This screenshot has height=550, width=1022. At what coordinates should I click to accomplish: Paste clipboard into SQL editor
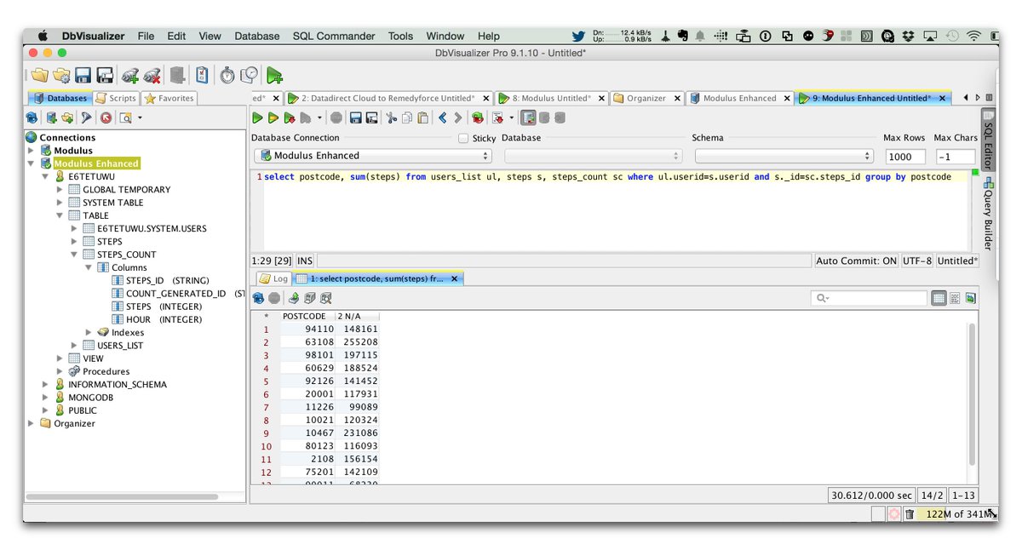click(x=423, y=117)
